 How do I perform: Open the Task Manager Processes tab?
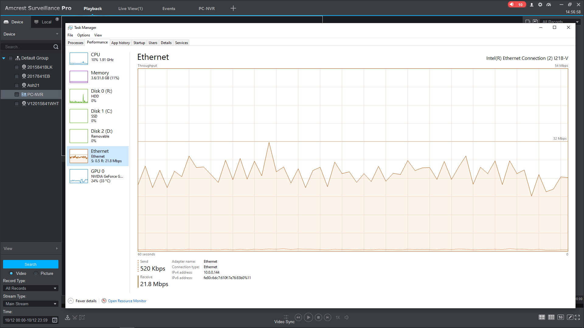coord(75,43)
